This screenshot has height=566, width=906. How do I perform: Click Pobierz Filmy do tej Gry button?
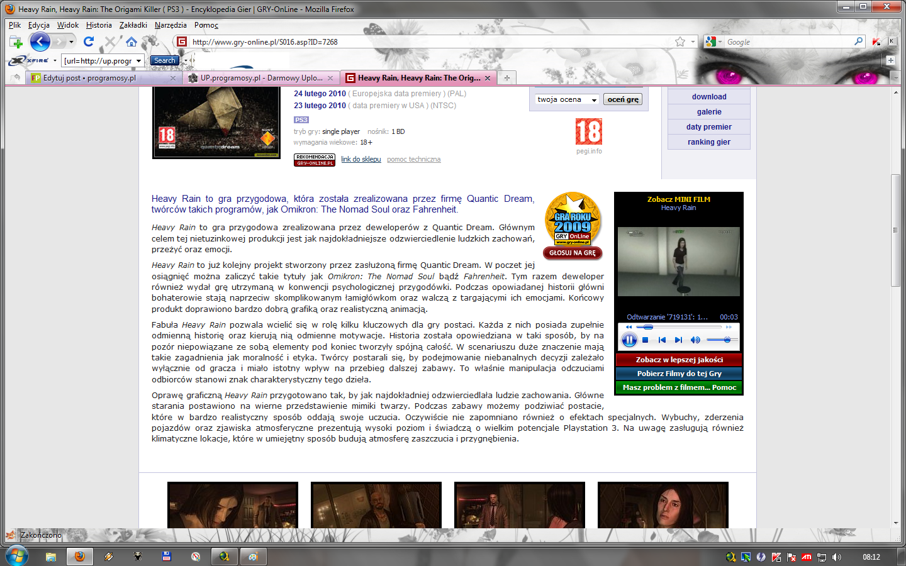pyautogui.click(x=679, y=374)
